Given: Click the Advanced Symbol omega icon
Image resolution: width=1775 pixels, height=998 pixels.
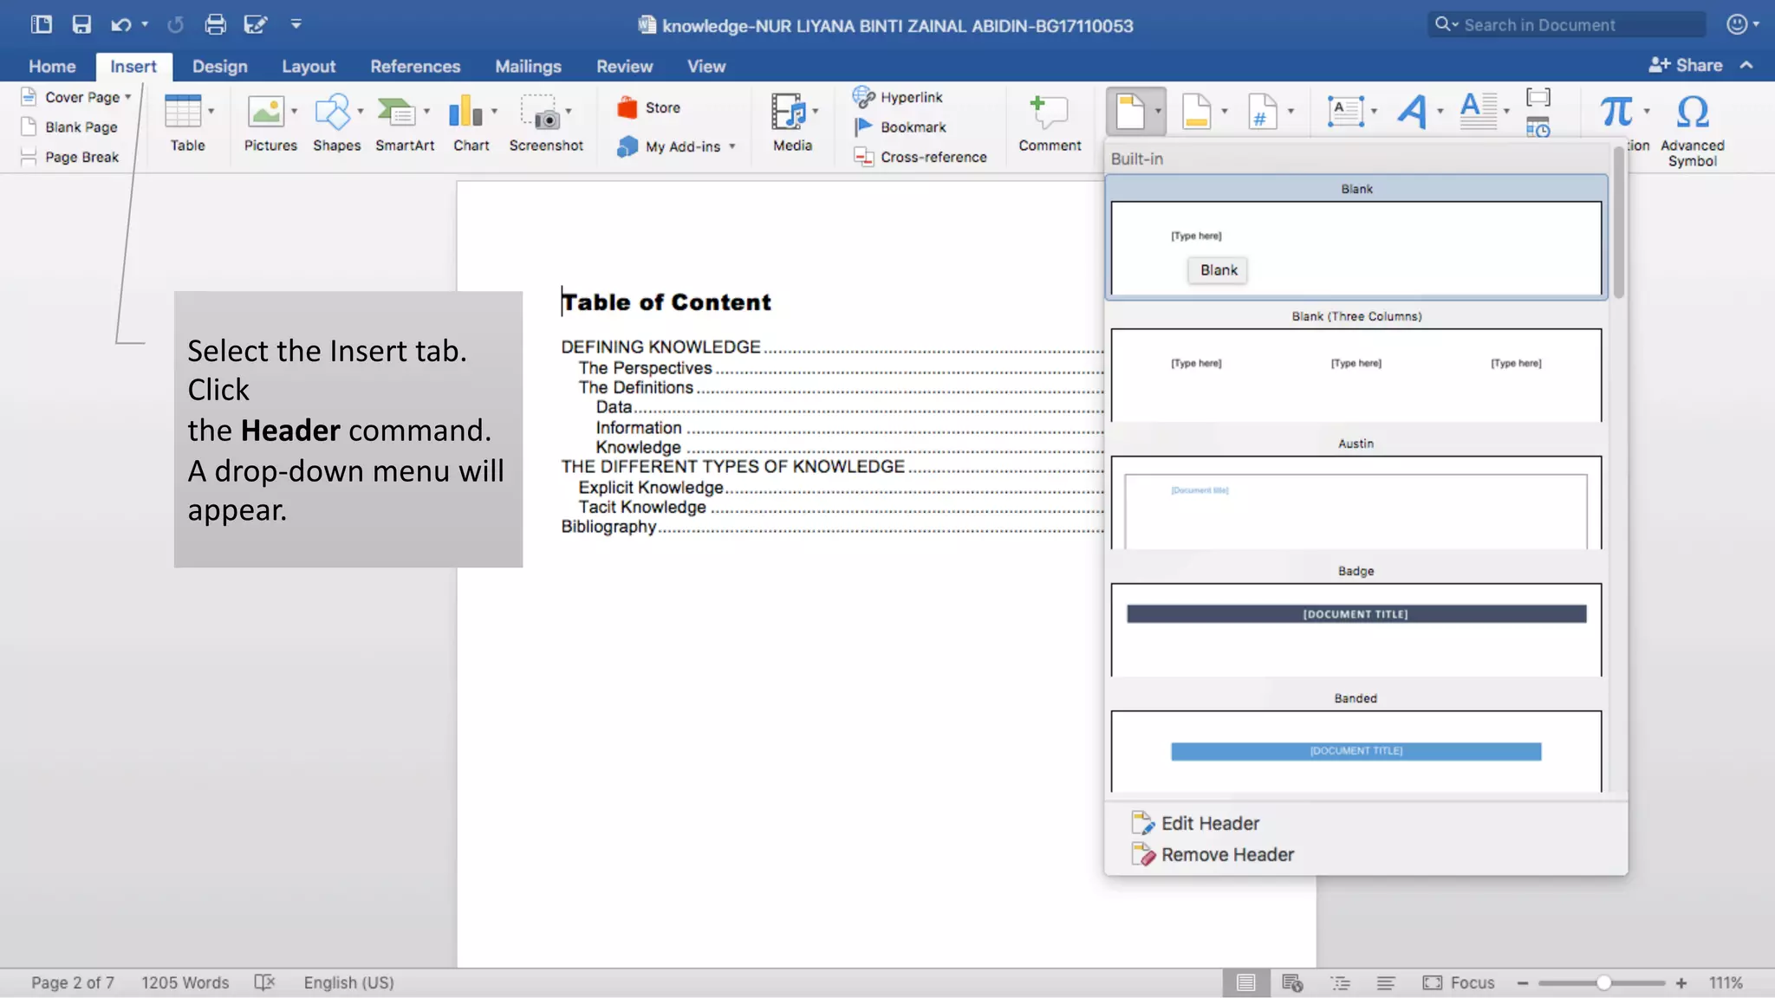Looking at the screenshot, I should [1692, 113].
